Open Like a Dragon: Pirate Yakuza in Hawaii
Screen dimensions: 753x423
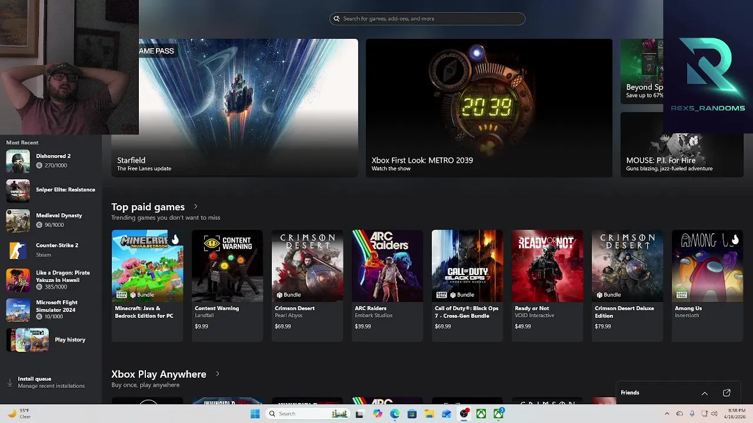[x=51, y=280]
